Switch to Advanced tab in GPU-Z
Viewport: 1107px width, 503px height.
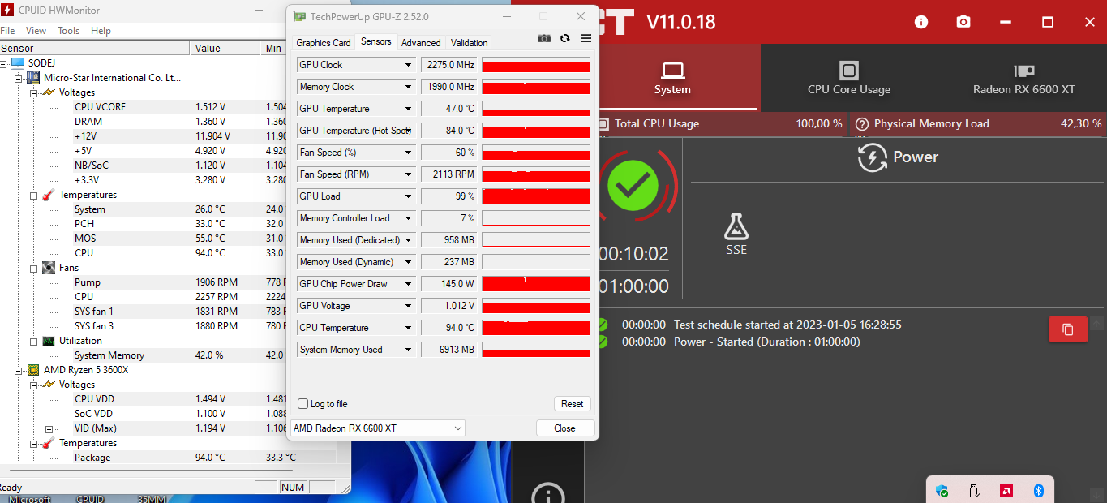pos(421,43)
